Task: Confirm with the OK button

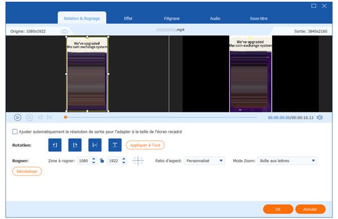Action: pos(278,209)
